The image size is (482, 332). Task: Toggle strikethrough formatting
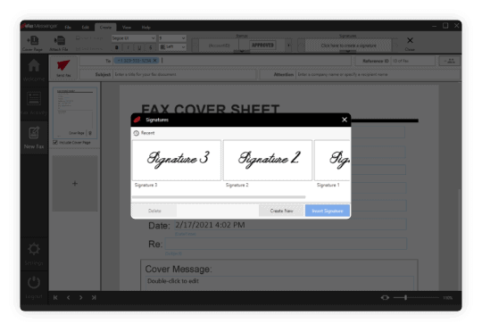pos(150,47)
